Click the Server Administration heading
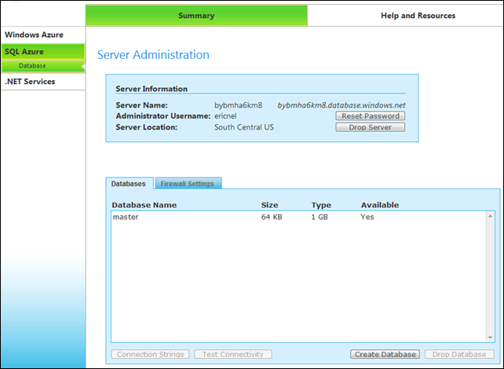This screenshot has width=504, height=369. click(x=153, y=55)
